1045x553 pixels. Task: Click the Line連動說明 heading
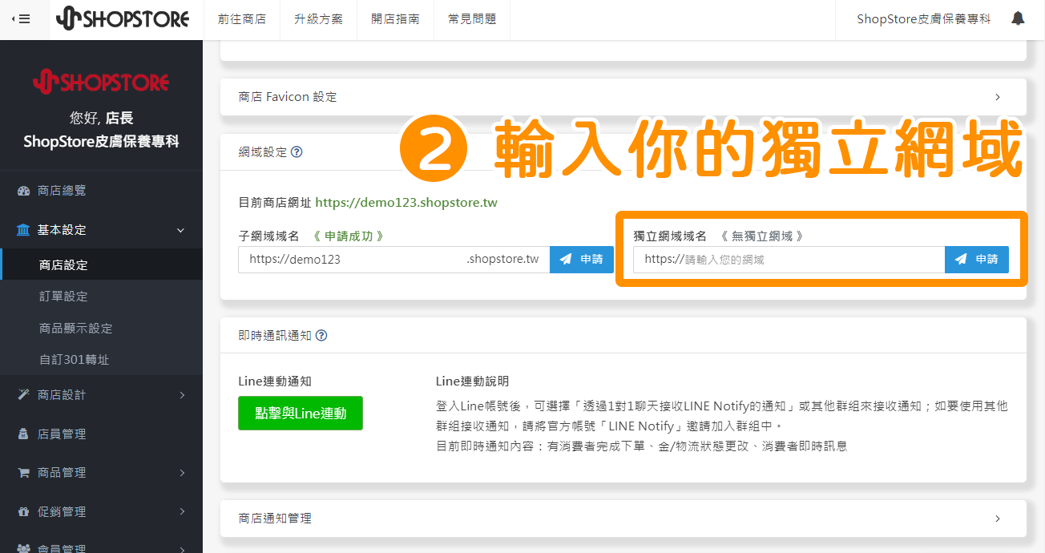click(472, 381)
